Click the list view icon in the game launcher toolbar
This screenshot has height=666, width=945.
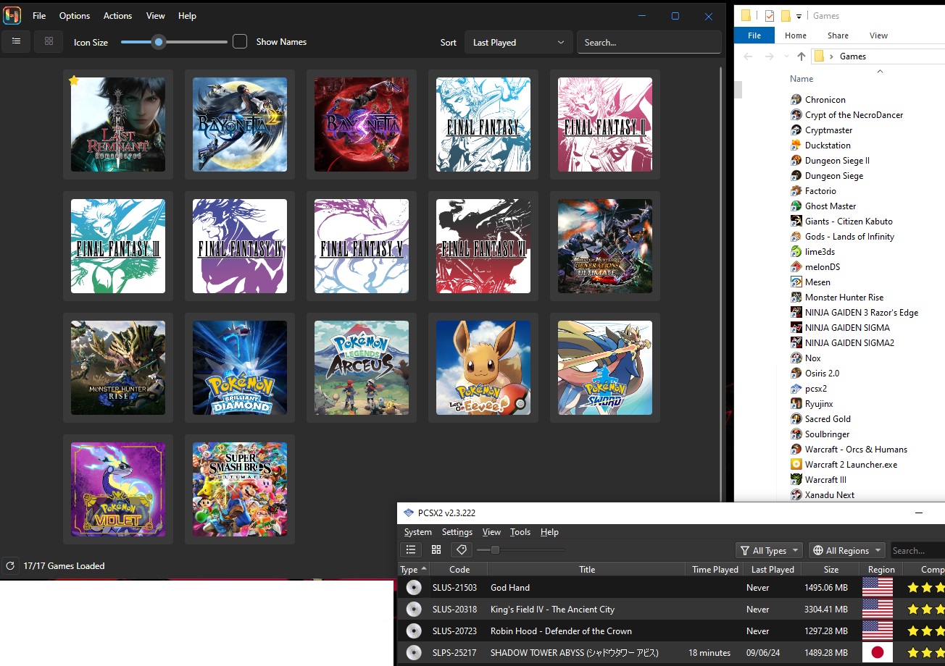17,42
